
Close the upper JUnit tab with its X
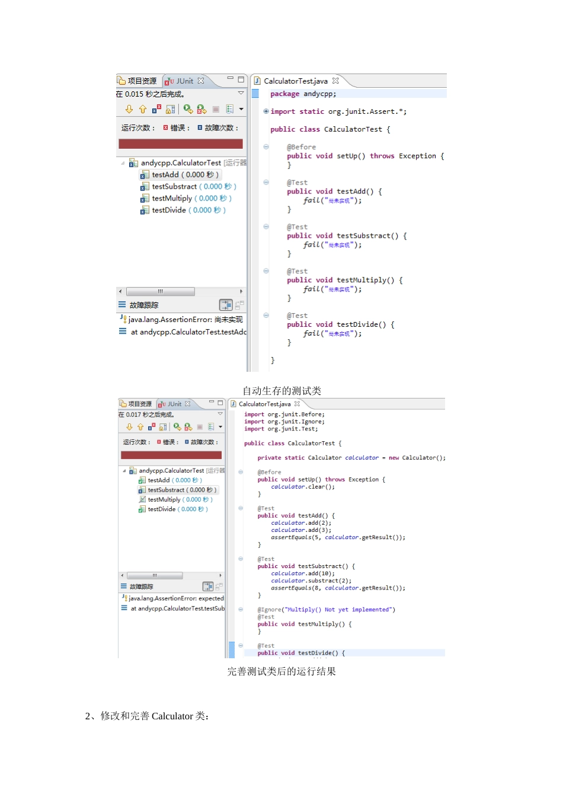coord(201,81)
